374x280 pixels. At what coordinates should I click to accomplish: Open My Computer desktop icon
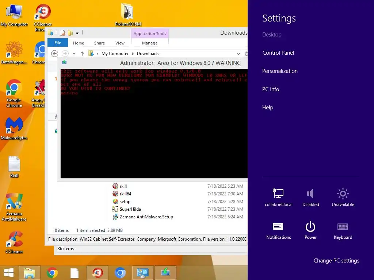click(14, 15)
